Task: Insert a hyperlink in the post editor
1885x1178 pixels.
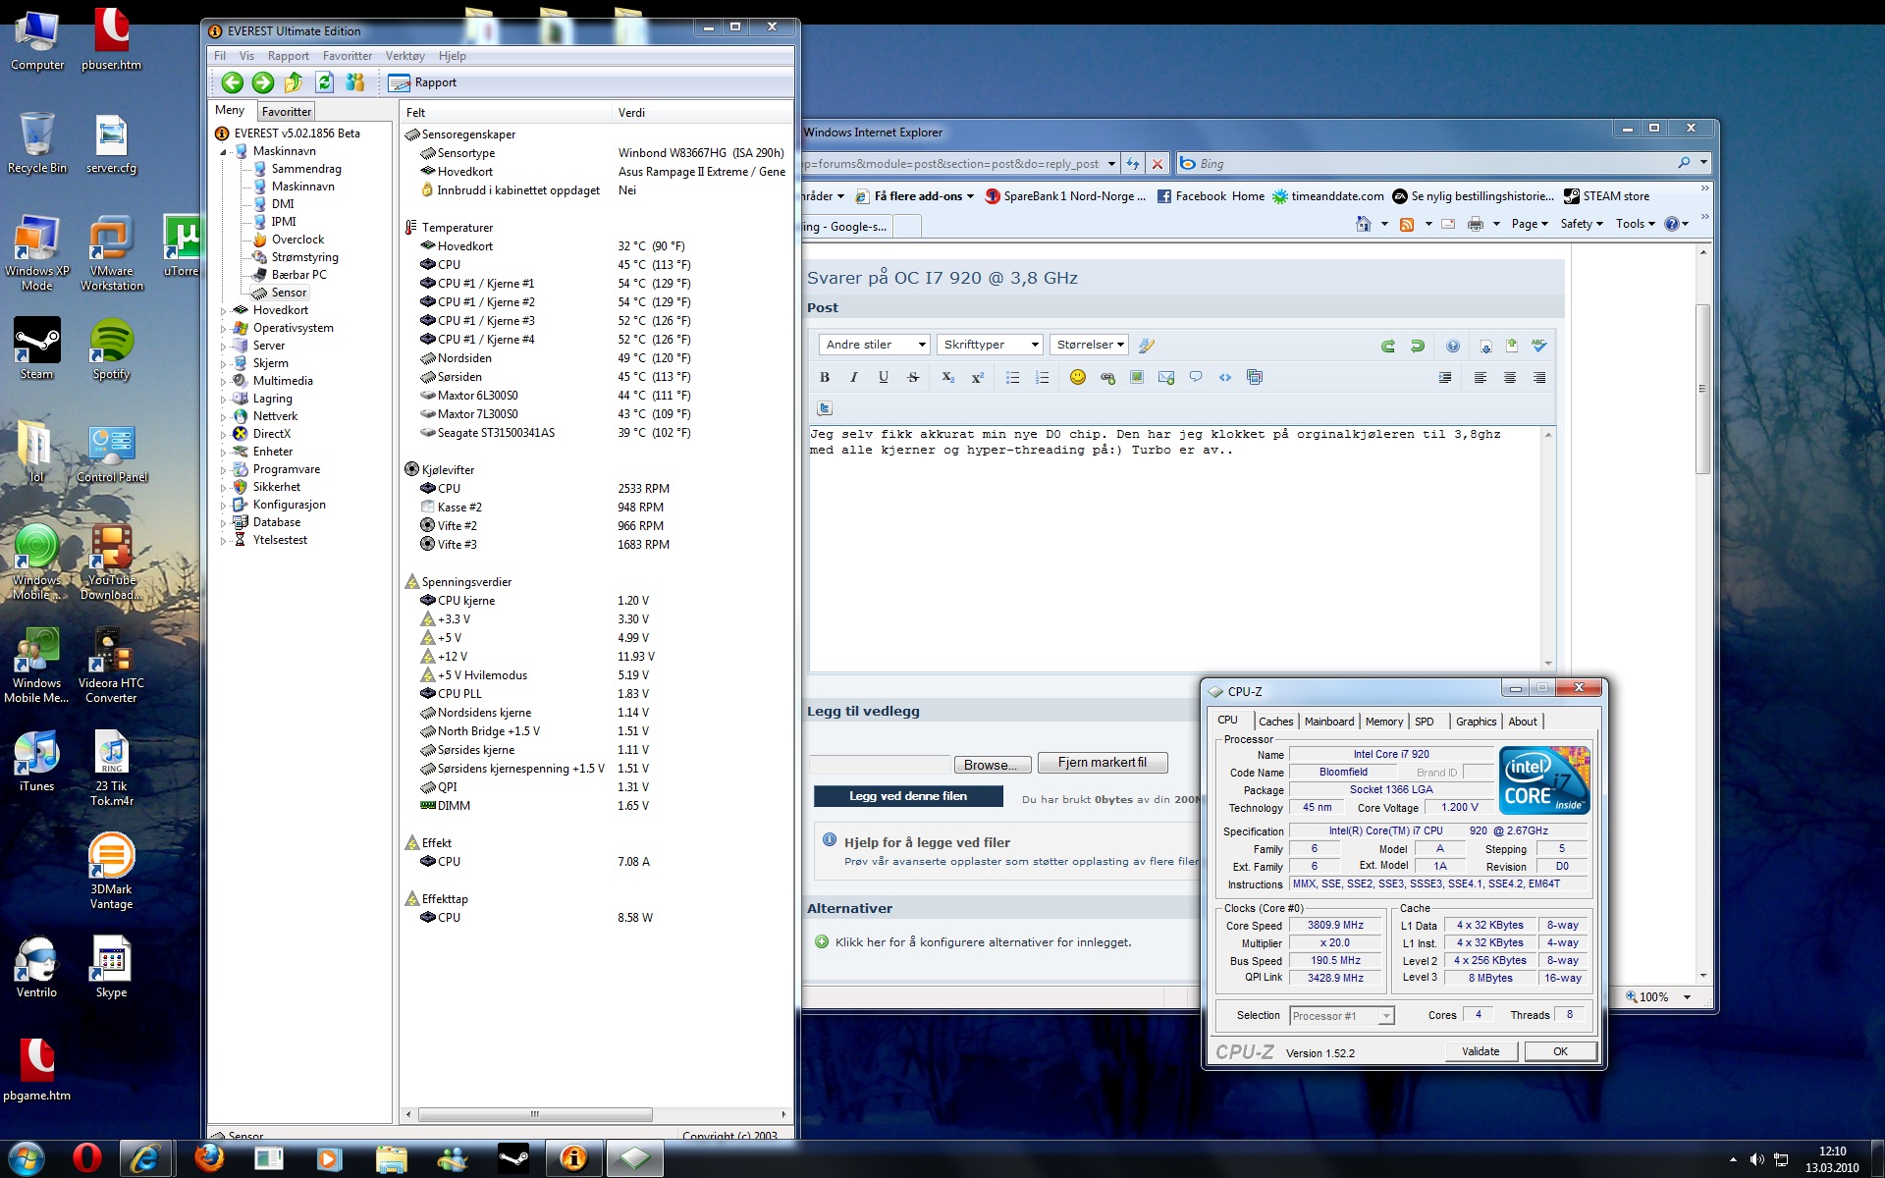Action: (1107, 377)
